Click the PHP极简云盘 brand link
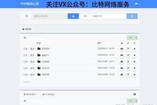The height and width of the screenshot is (105, 157). point(30,4)
